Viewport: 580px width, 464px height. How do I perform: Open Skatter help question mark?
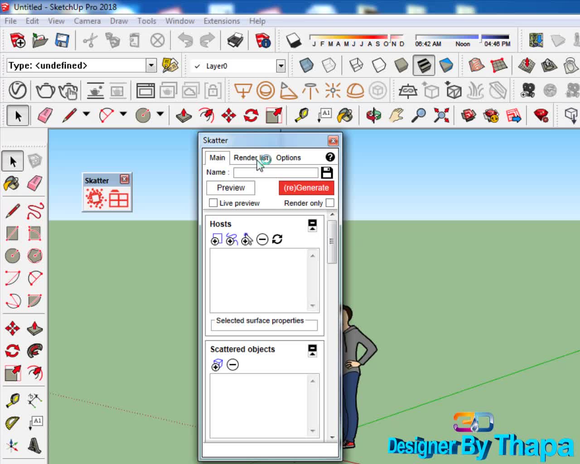pyautogui.click(x=330, y=157)
